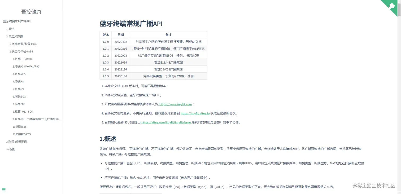Click remark 完善设备类型，设备标识表格，说明
Screen dimensions: 401x194
pos(168,76)
